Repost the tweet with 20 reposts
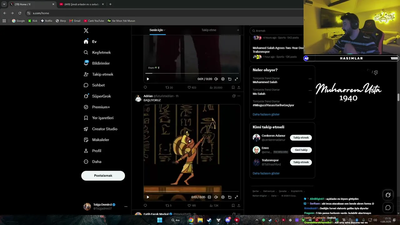This screenshot has height=225, width=400. tap(169, 87)
